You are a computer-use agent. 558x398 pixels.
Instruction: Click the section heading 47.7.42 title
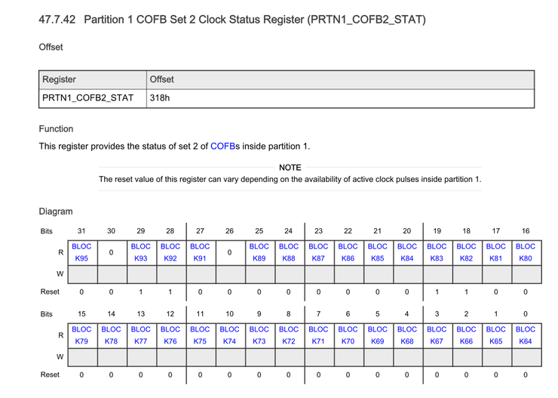coord(232,19)
